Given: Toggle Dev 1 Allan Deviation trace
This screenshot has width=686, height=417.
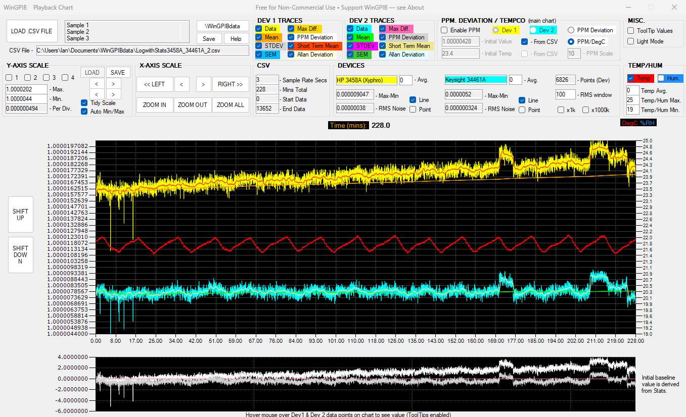Looking at the screenshot, I should tap(291, 55).
